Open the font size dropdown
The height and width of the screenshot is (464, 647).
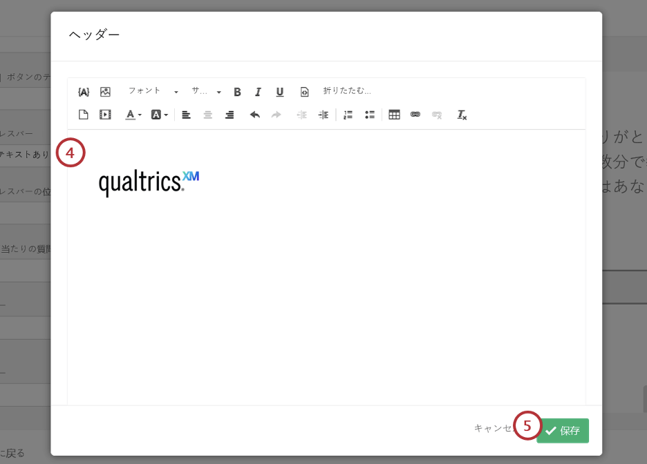pyautogui.click(x=206, y=91)
